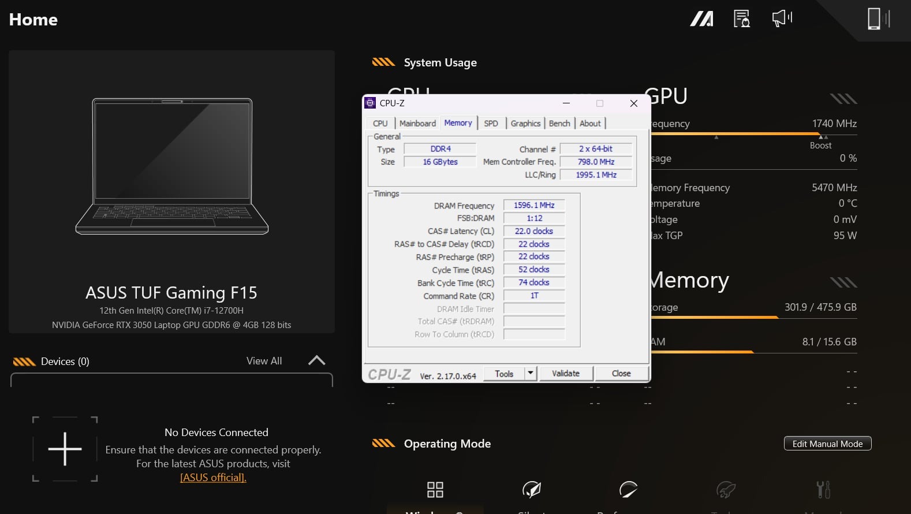Click the Tools button in CPU-Z
The width and height of the screenshot is (911, 514).
coord(504,374)
